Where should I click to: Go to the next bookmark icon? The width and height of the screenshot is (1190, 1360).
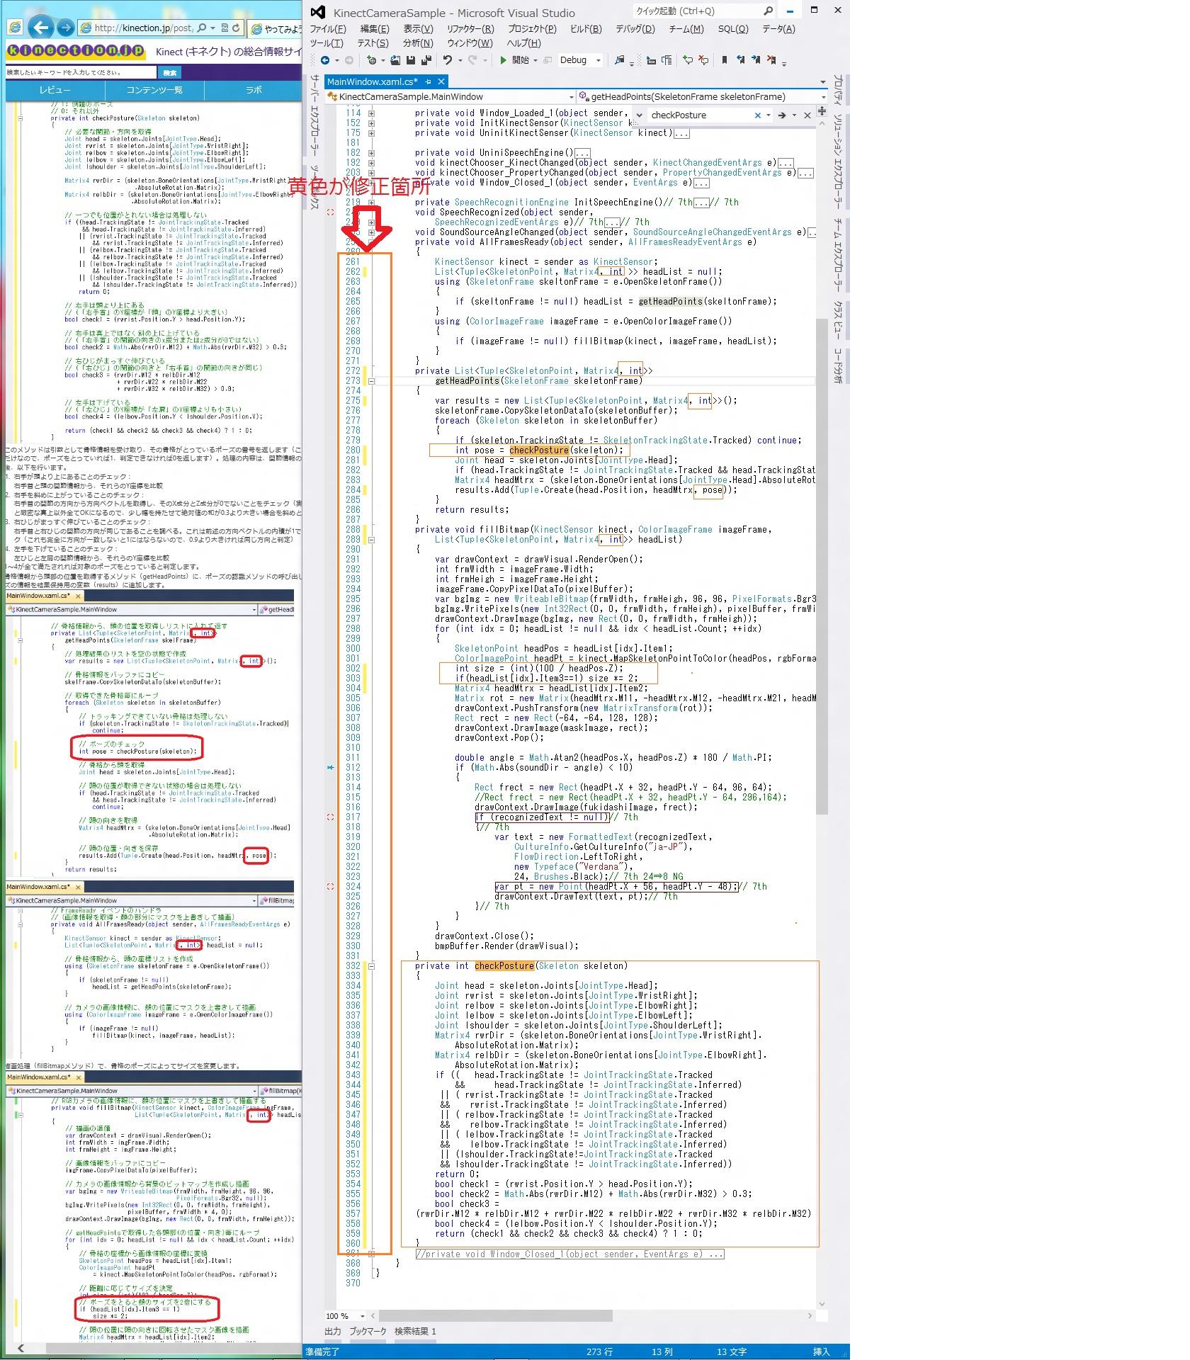[x=756, y=60]
